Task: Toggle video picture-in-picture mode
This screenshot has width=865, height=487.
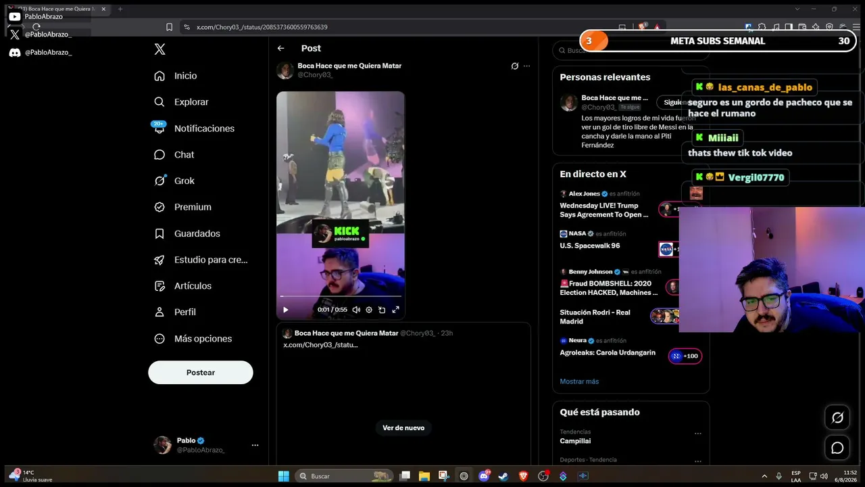Action: 382,310
